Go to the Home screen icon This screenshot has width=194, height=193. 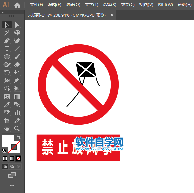[x=17, y=5]
